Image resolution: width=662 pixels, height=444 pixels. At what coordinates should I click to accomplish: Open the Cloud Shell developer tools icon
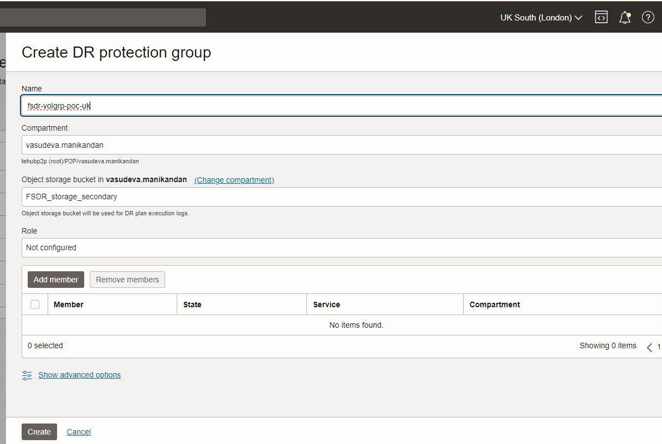(601, 17)
